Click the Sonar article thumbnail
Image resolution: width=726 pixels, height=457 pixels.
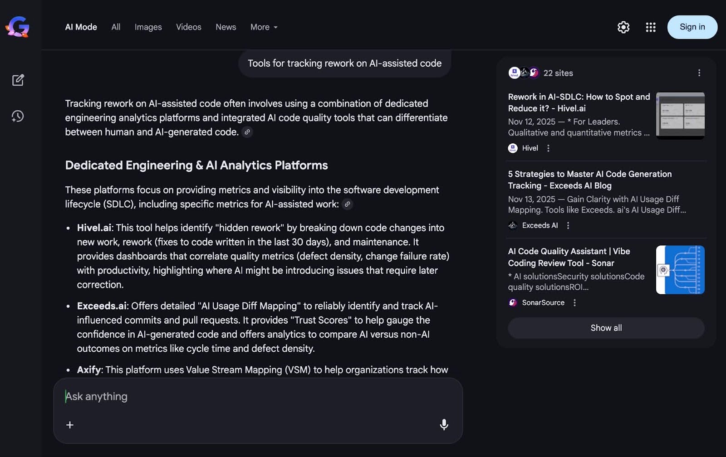coord(680,270)
